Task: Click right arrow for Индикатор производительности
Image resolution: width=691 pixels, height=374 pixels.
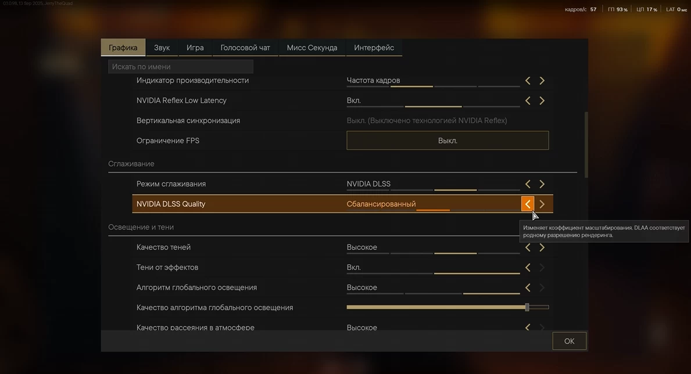Action: click(542, 81)
